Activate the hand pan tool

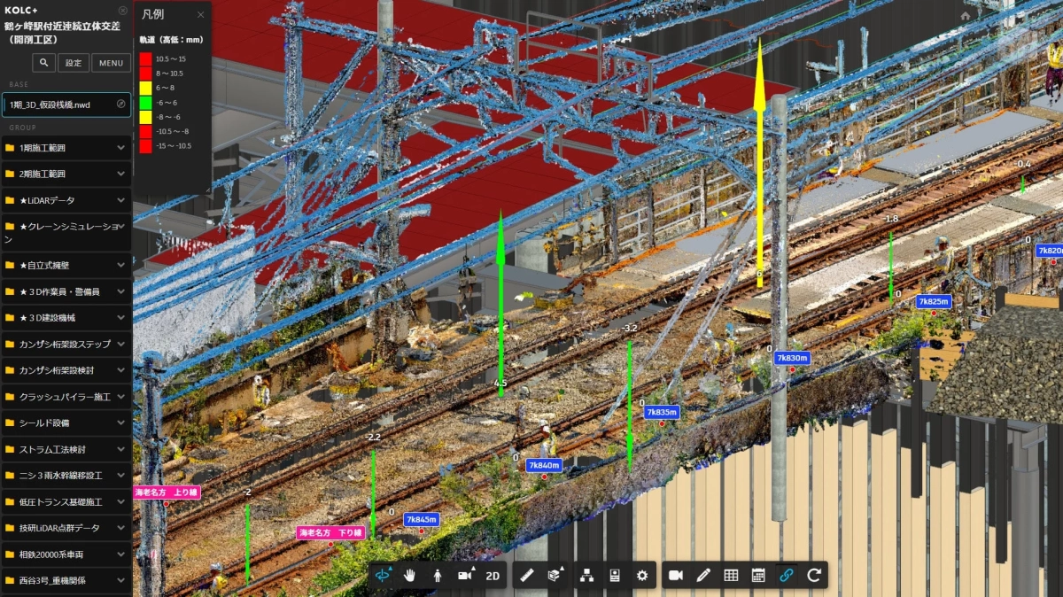coord(410,575)
